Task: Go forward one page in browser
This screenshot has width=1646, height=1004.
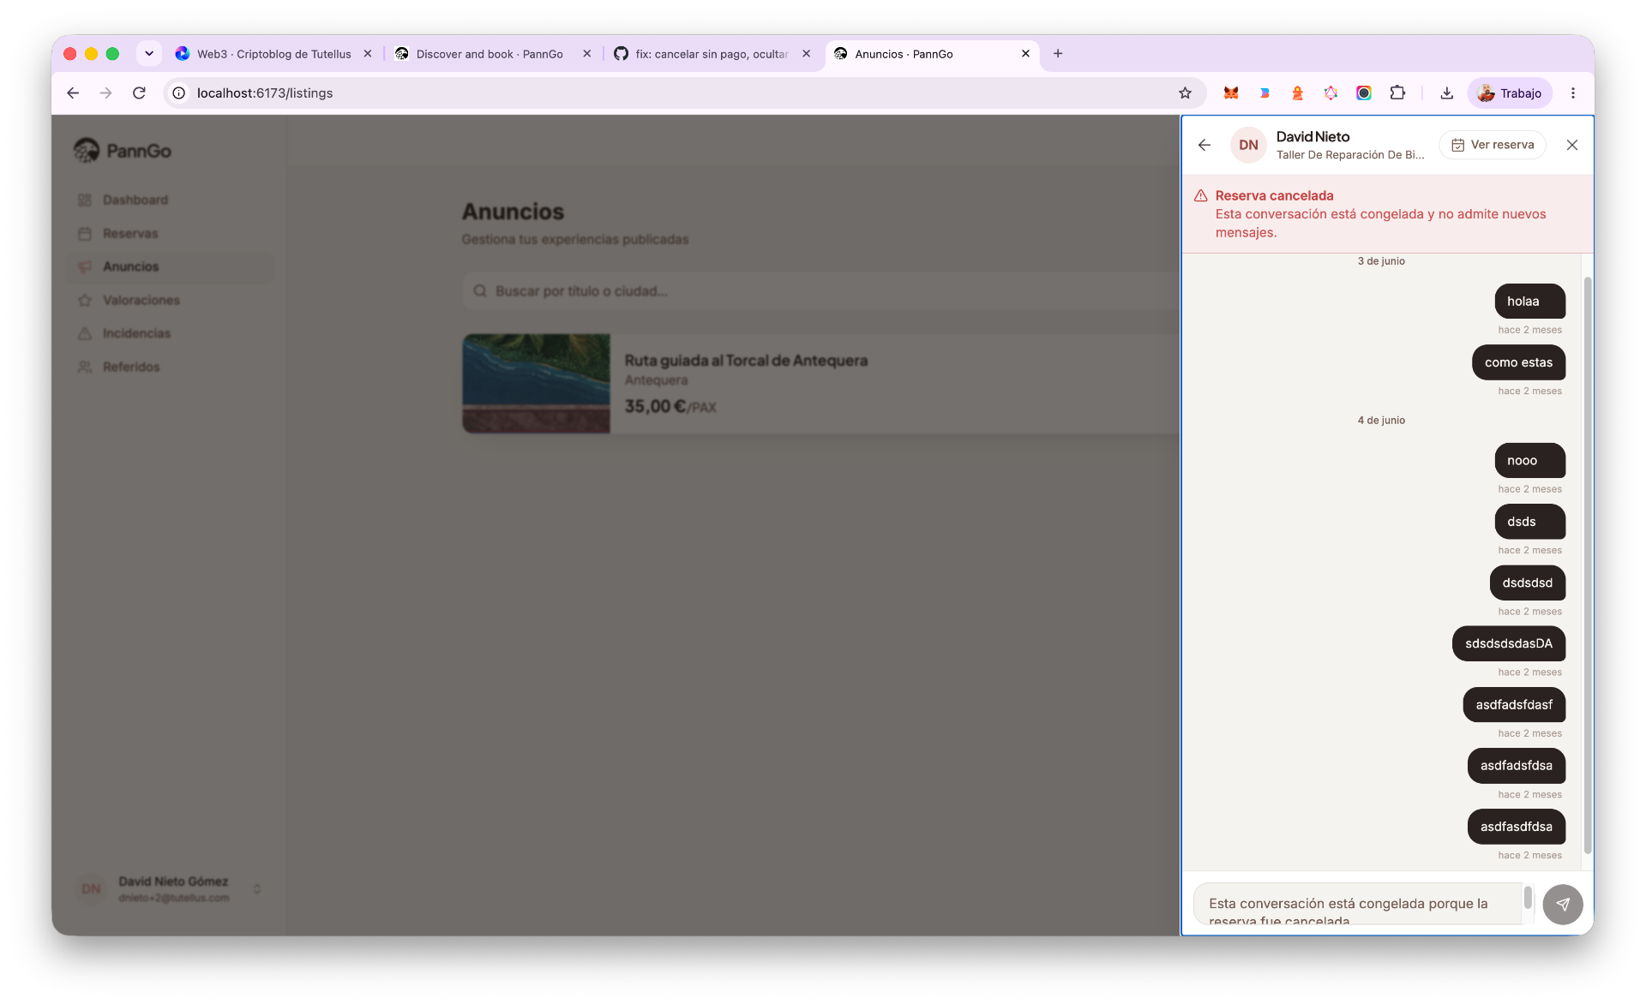Action: point(105,93)
